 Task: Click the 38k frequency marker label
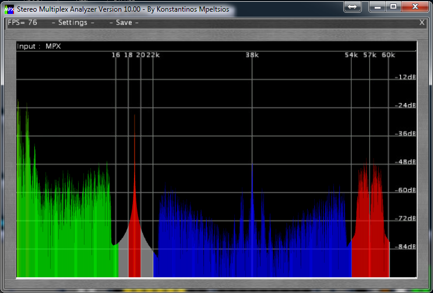click(x=252, y=55)
